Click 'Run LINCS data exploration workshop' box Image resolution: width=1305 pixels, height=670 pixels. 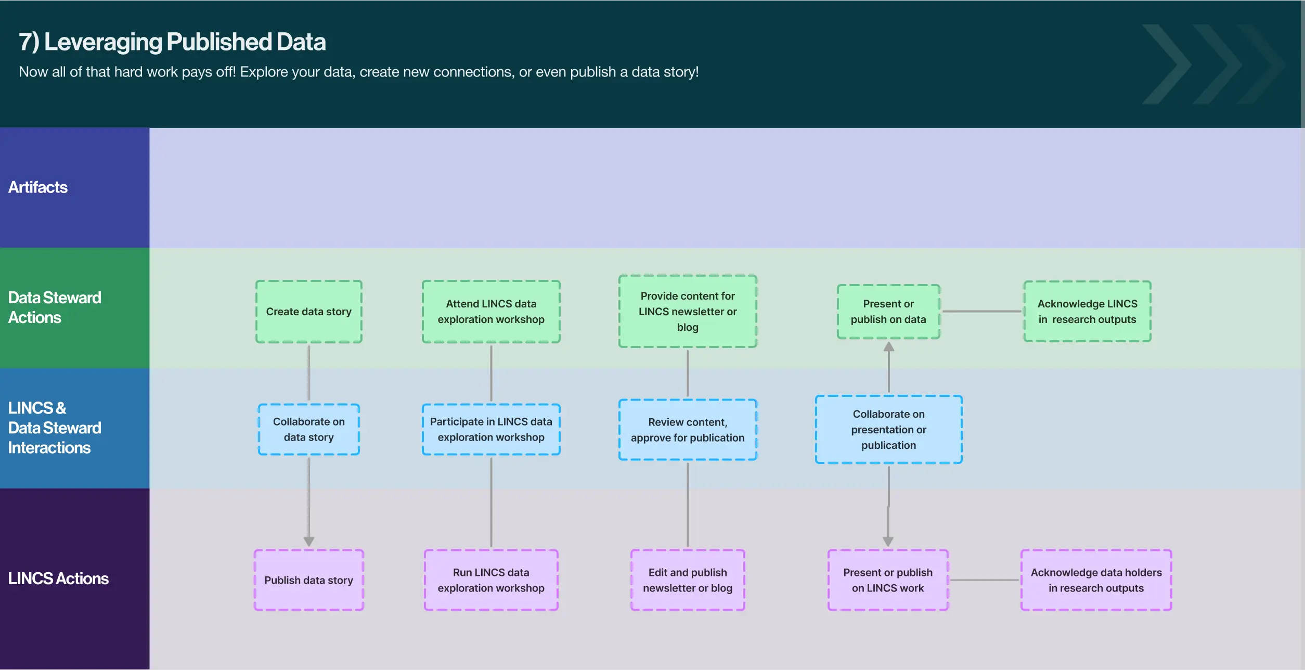click(x=490, y=580)
